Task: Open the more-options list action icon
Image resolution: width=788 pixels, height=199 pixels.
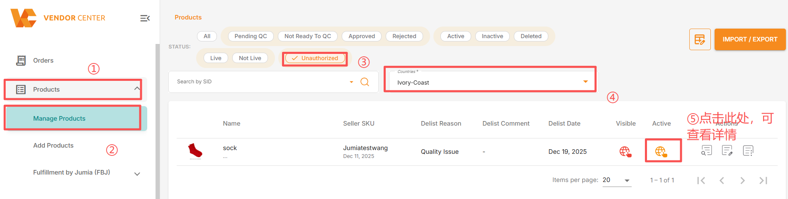Action: point(748,150)
